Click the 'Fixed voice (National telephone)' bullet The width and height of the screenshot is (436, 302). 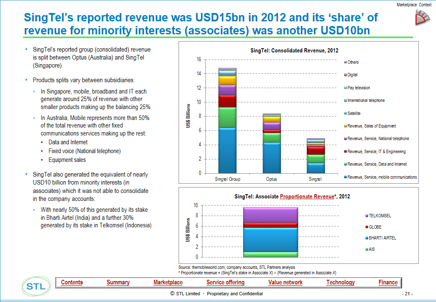(85, 151)
